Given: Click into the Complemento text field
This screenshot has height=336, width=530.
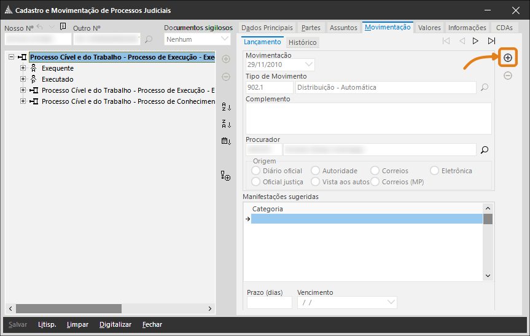Looking at the screenshot, I should 368,118.
